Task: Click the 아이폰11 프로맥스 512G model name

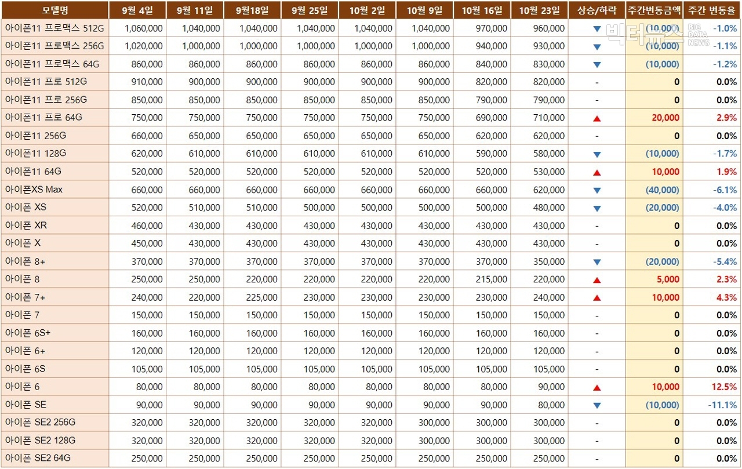Action: pyautogui.click(x=54, y=28)
